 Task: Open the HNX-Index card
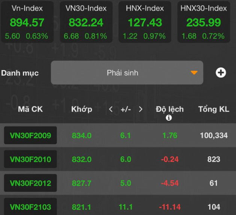(x=145, y=22)
